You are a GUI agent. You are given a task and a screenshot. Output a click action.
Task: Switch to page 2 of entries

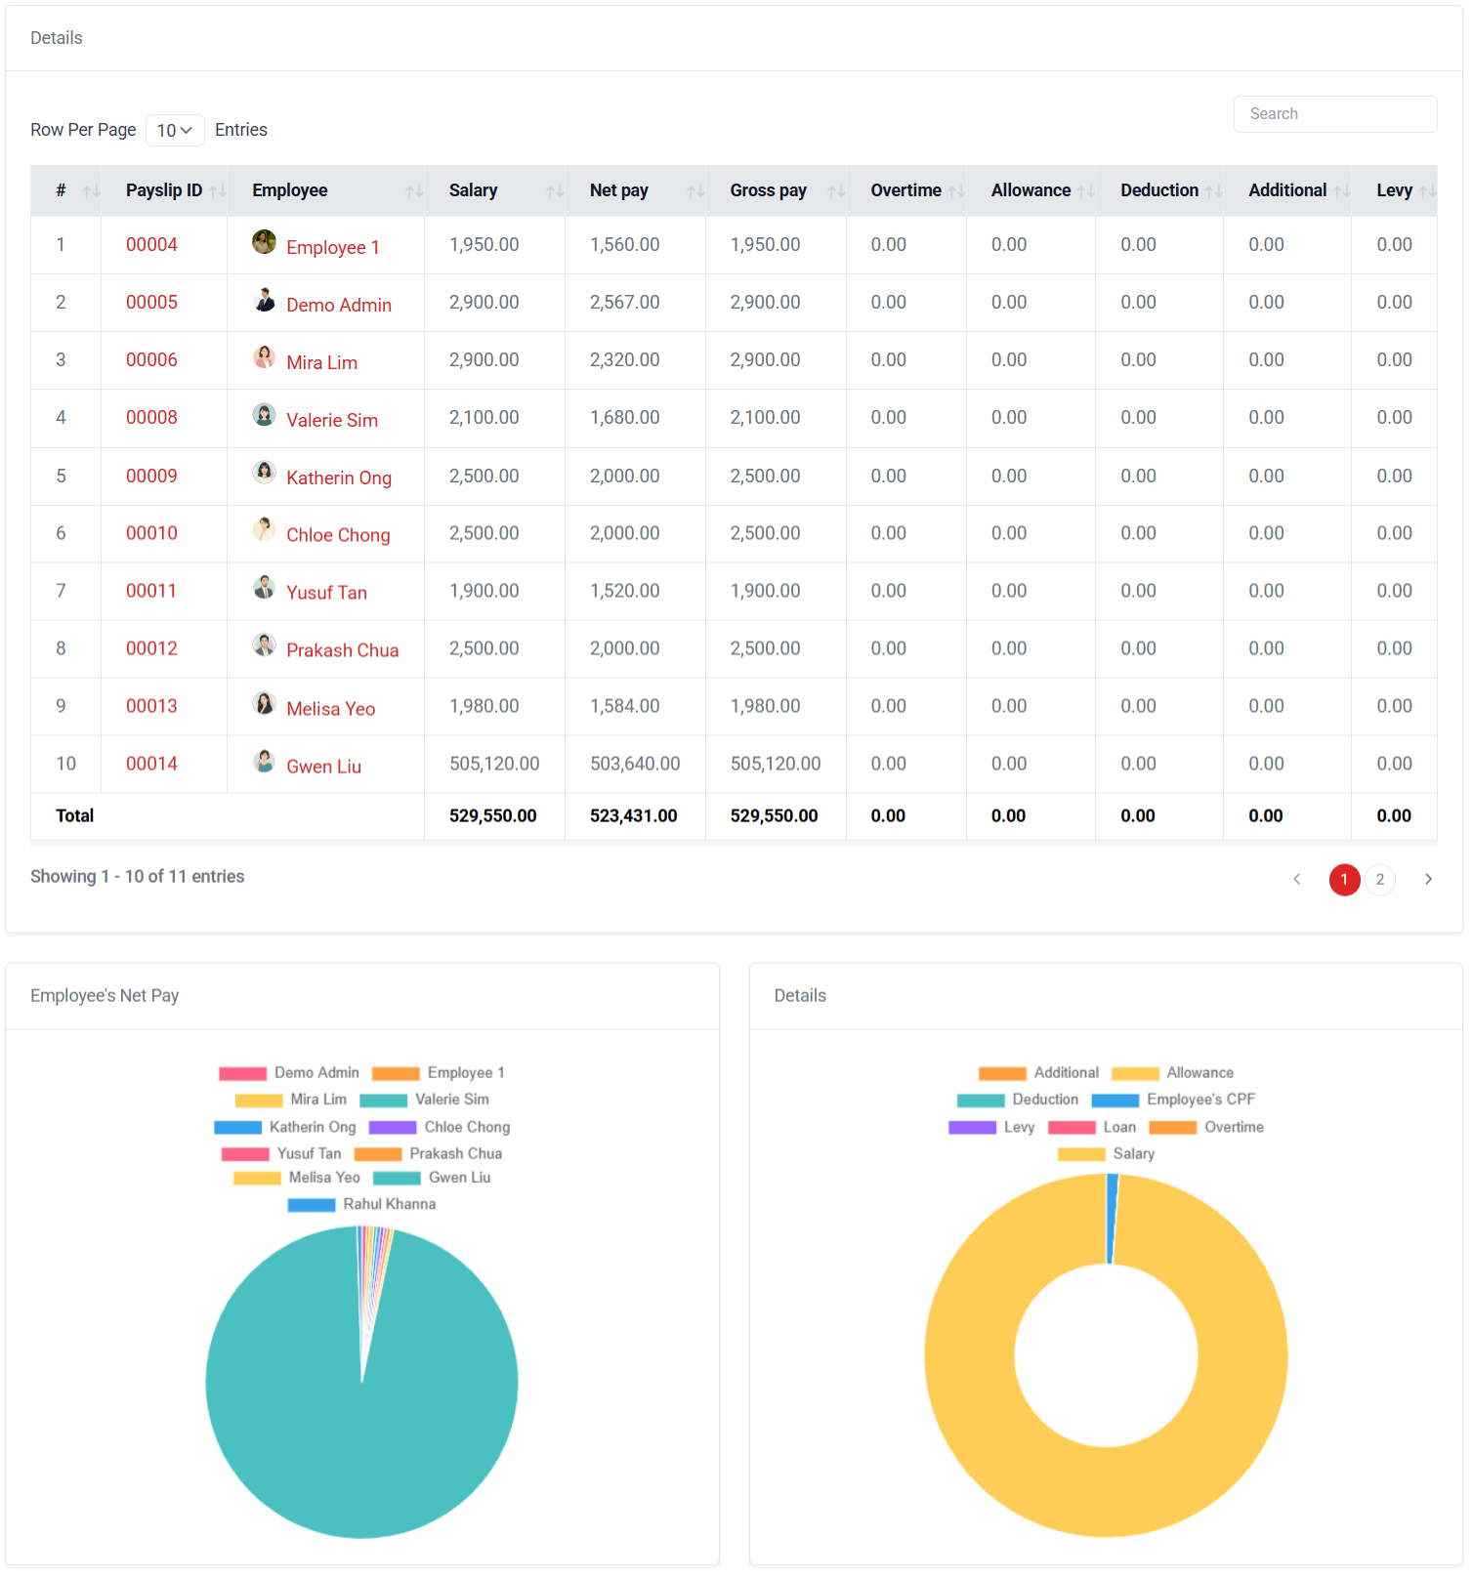pyautogui.click(x=1379, y=879)
